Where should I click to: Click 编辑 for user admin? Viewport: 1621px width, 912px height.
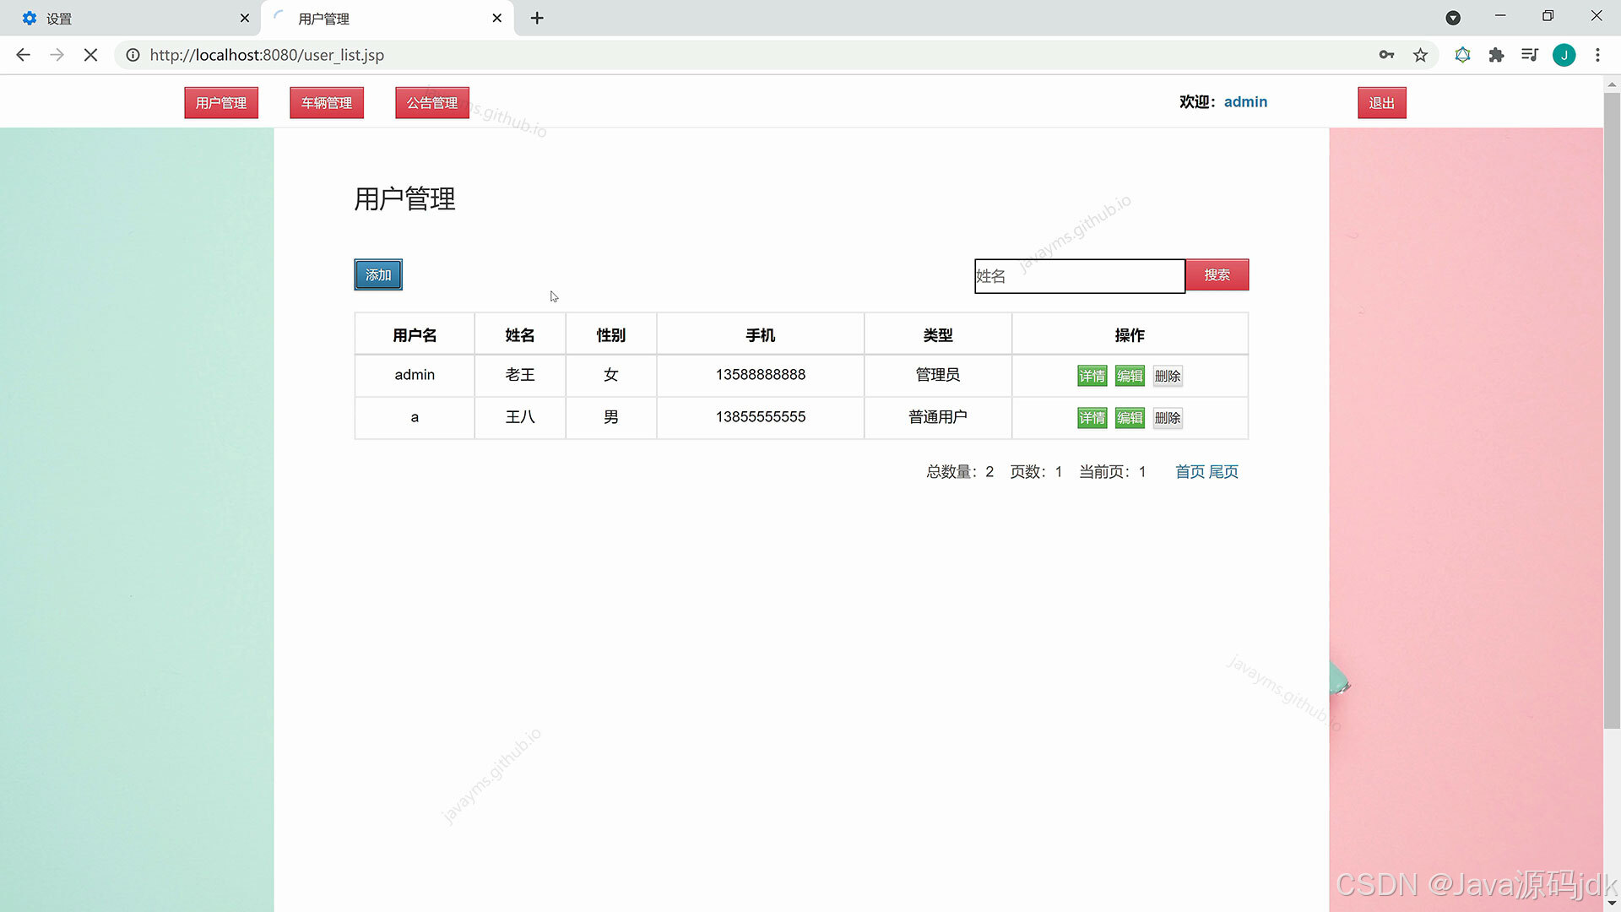pyautogui.click(x=1130, y=376)
